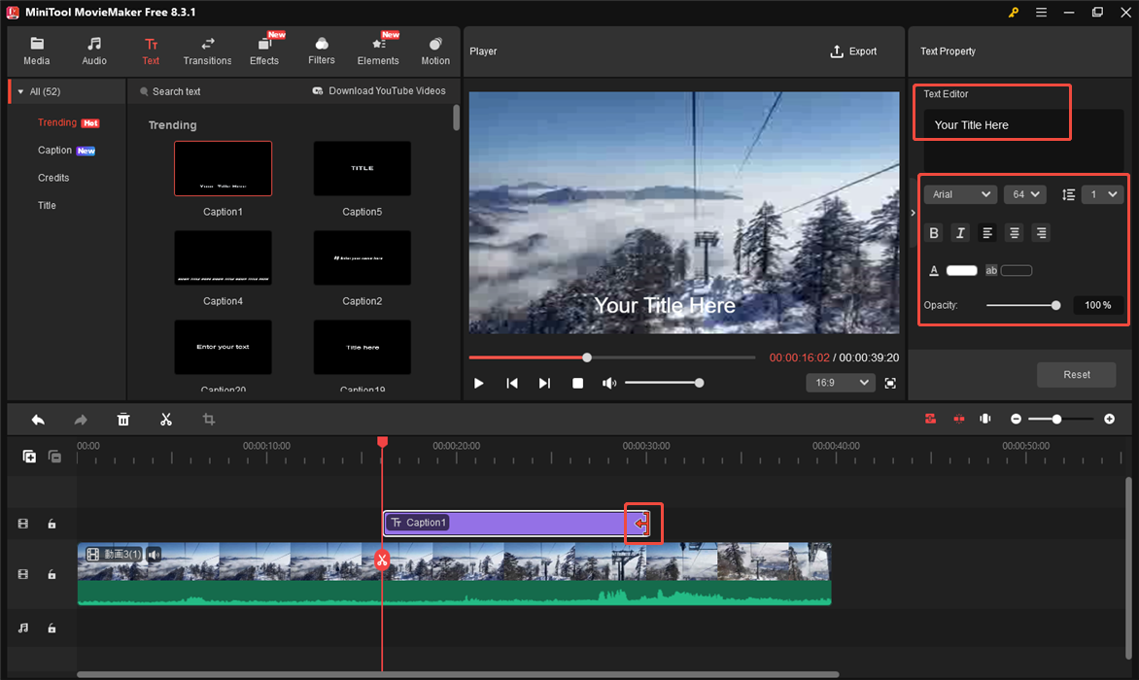Click the white text color swatch

[961, 271]
